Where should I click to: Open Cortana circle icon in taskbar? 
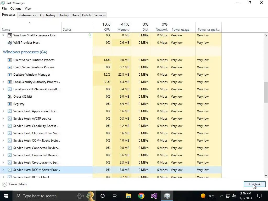[103, 196]
